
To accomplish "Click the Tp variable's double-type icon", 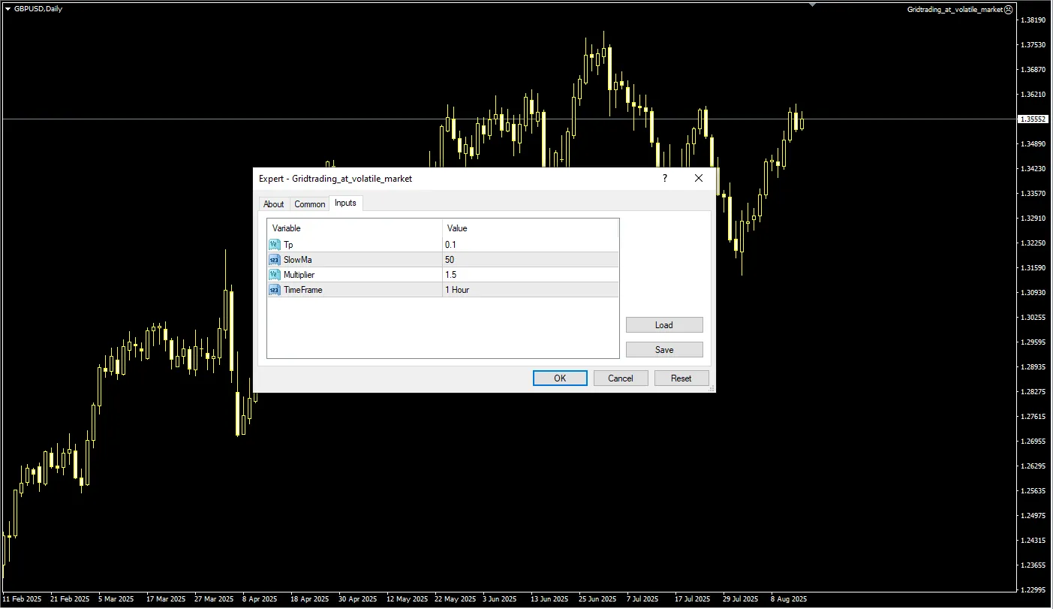I will point(275,245).
